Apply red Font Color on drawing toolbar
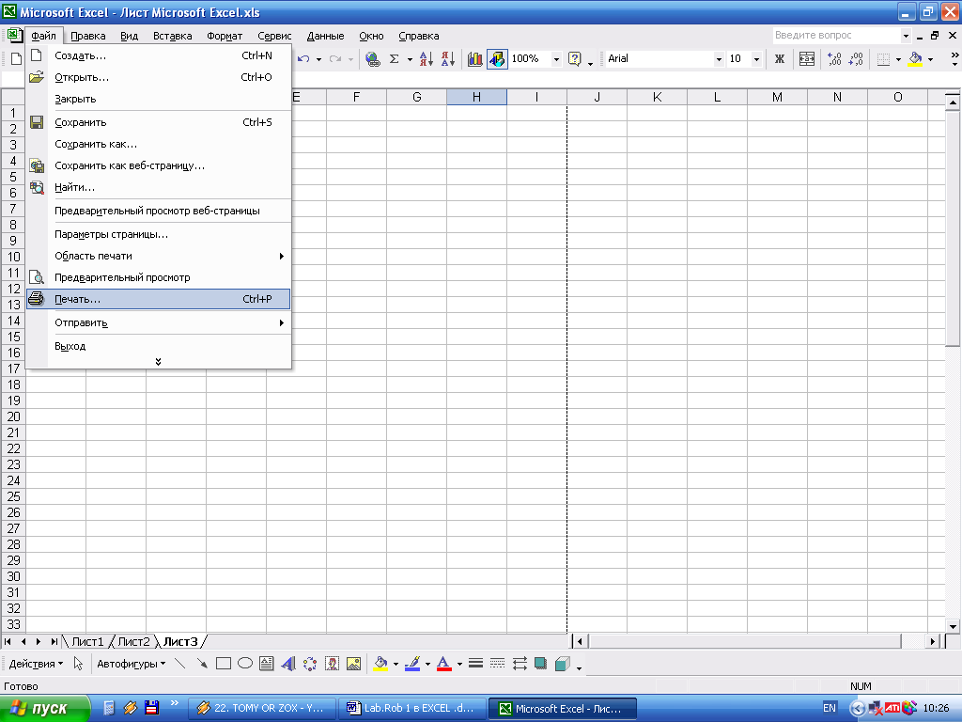Image resolution: width=962 pixels, height=722 pixels. click(x=443, y=663)
